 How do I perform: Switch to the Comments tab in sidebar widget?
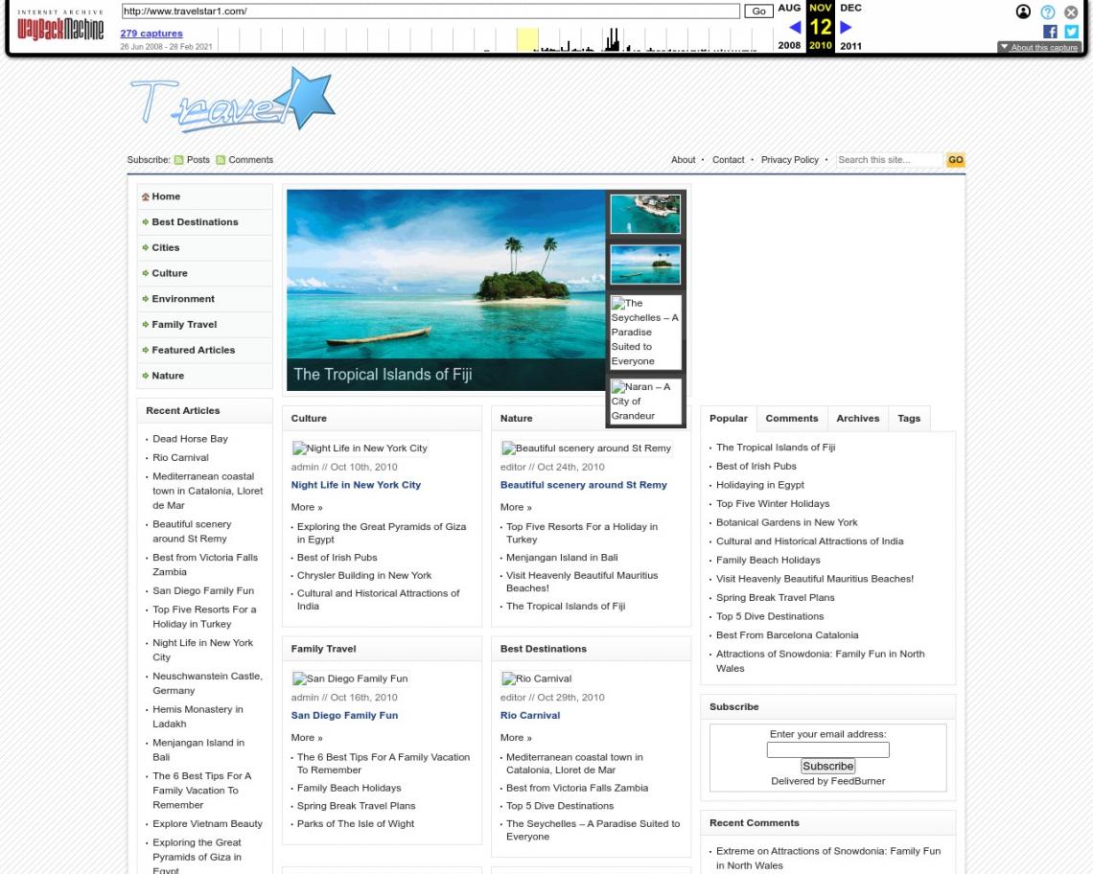pyautogui.click(x=791, y=419)
